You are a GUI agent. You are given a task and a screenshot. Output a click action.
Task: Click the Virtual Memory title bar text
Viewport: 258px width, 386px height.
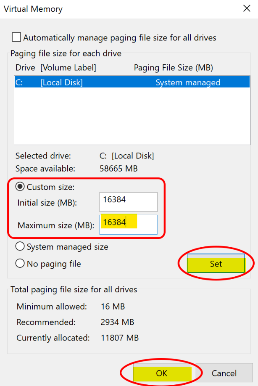[x=33, y=9]
